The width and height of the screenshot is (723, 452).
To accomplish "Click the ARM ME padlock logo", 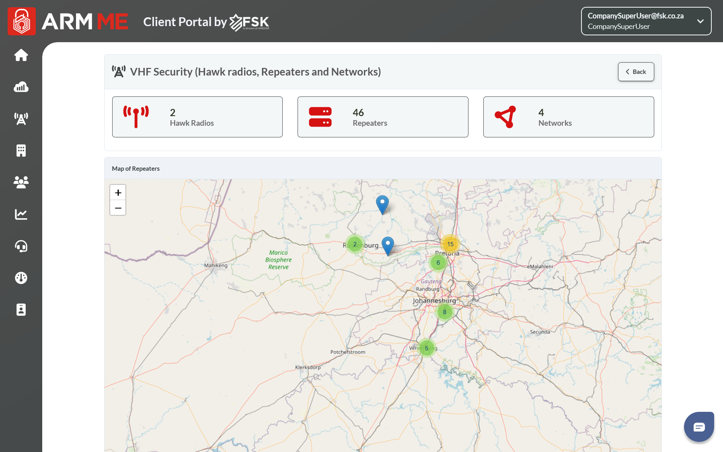I will (x=22, y=21).
